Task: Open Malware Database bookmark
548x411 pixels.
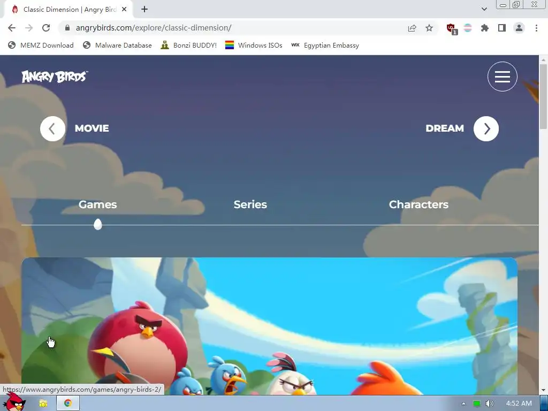Action: click(x=117, y=45)
